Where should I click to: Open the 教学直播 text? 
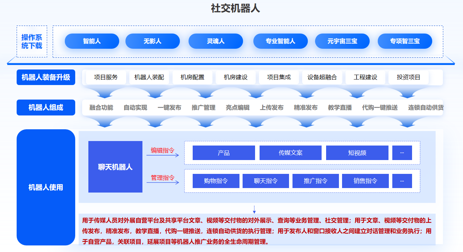pyautogui.click(x=340, y=108)
